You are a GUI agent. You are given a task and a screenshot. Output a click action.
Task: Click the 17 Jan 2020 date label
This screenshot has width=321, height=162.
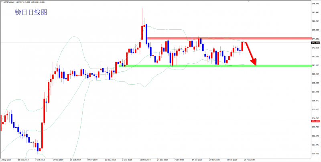tap(197, 159)
